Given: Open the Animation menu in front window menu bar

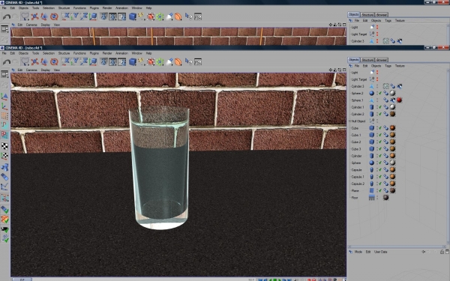Looking at the screenshot, I should [x=121, y=53].
